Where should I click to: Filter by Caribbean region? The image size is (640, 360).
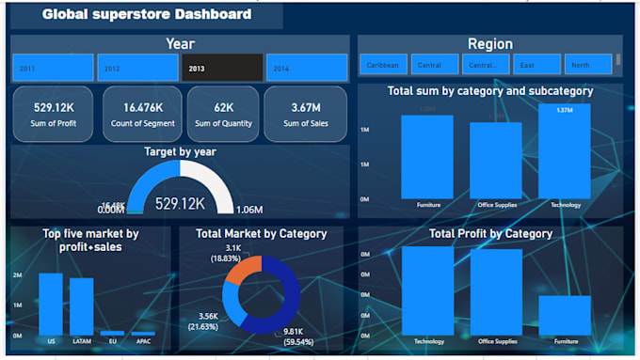point(383,65)
